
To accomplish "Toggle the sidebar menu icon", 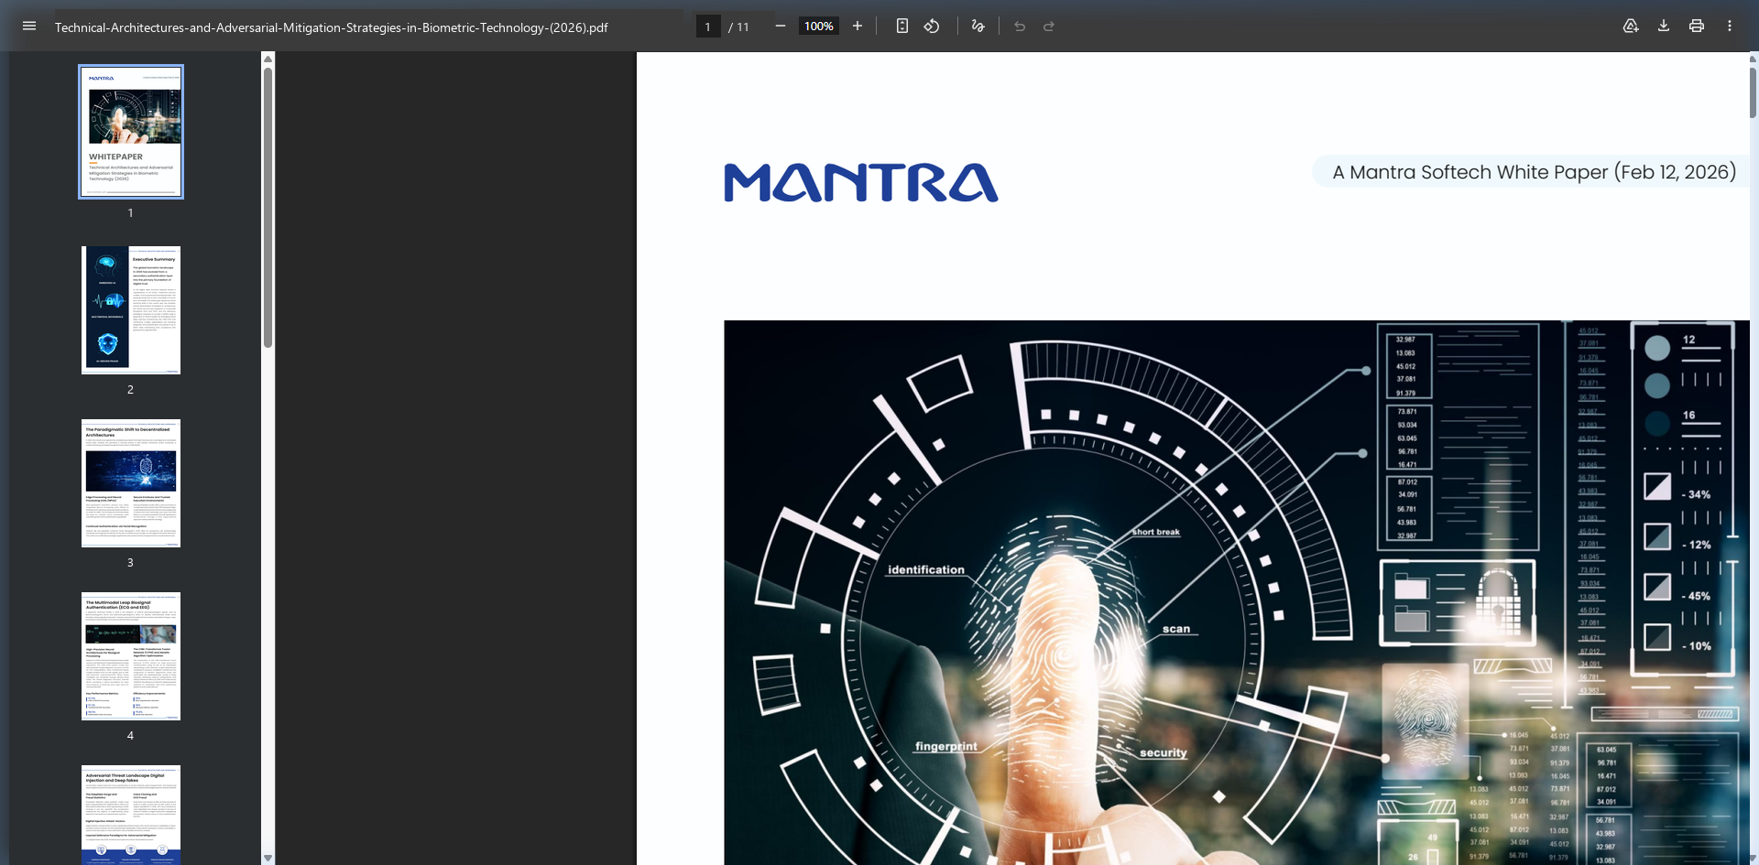I will click(x=29, y=26).
